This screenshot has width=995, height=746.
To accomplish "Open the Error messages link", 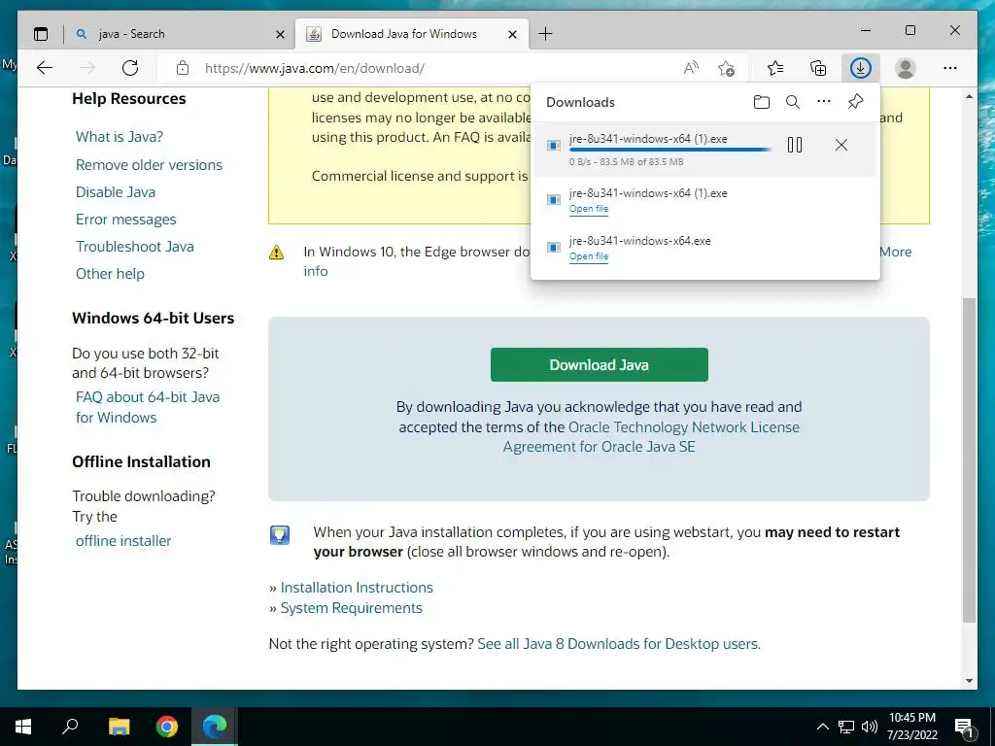I will (x=125, y=220).
